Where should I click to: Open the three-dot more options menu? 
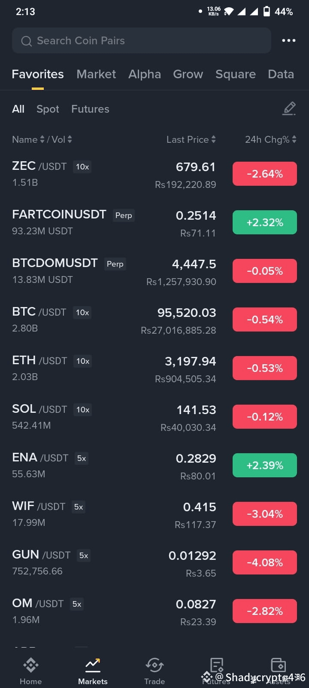click(288, 40)
